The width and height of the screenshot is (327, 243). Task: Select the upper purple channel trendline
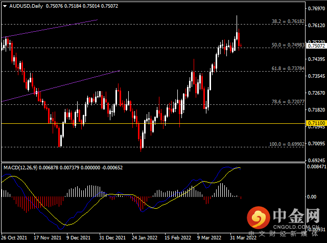tap(50, 29)
